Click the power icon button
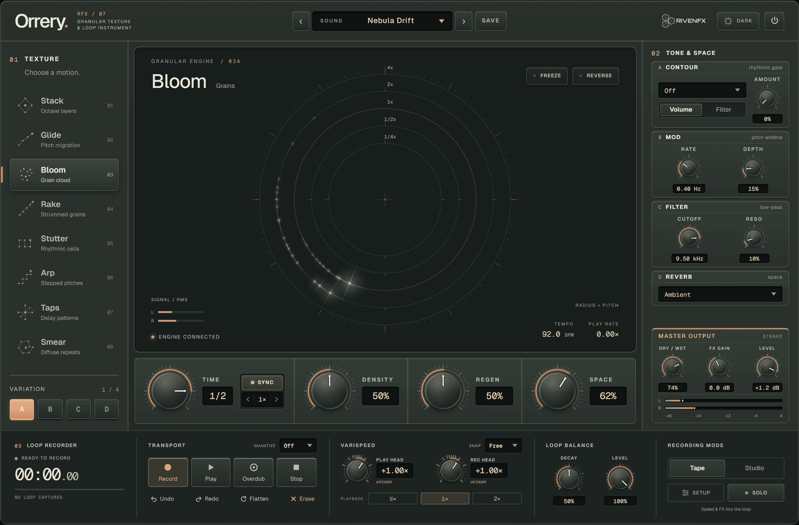This screenshot has width=799, height=525. 774,21
